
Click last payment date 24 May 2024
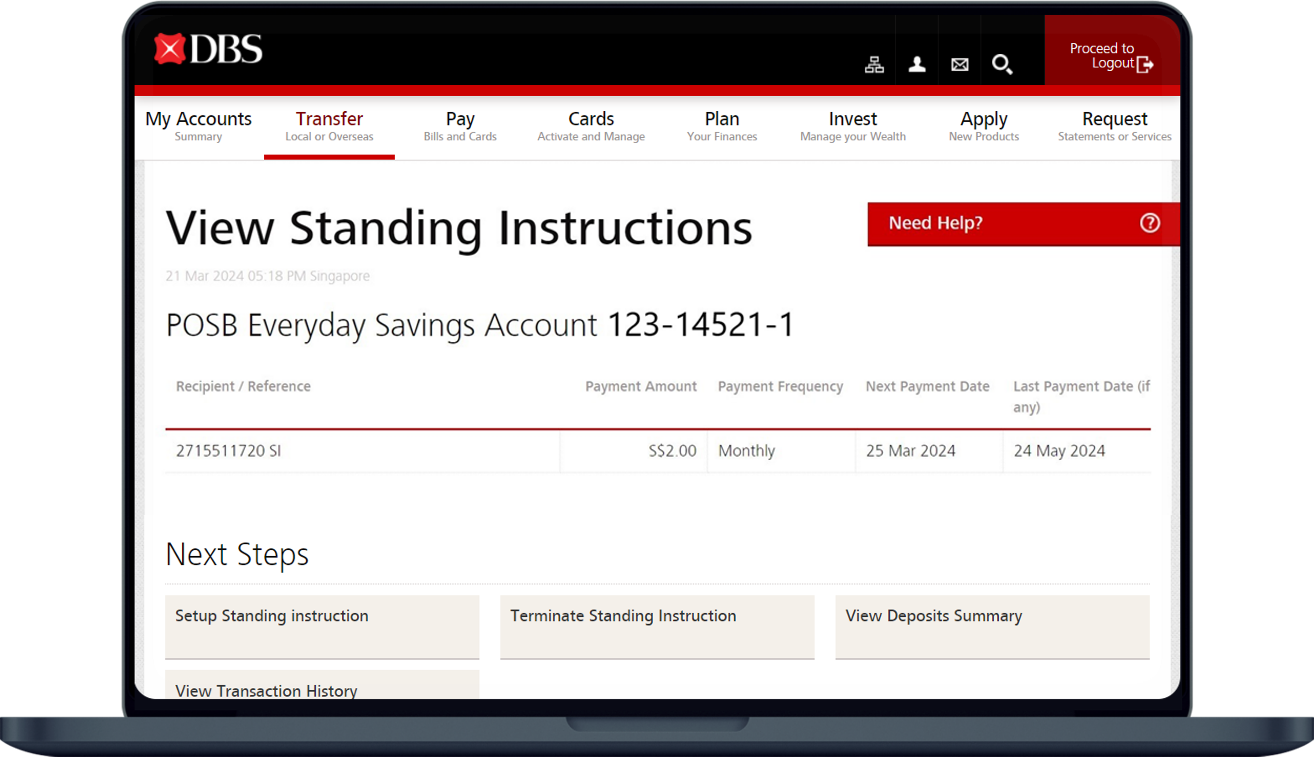coord(1059,451)
